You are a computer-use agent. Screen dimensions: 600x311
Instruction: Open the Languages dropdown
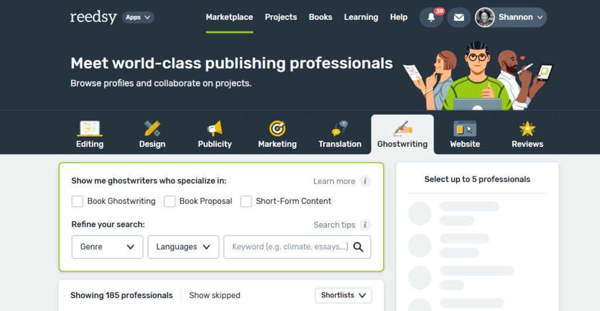click(x=183, y=247)
